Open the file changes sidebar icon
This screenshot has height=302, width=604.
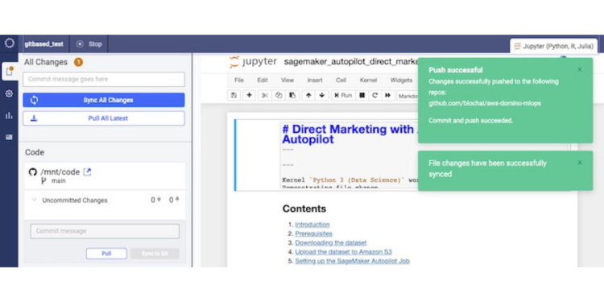pyautogui.click(x=9, y=72)
